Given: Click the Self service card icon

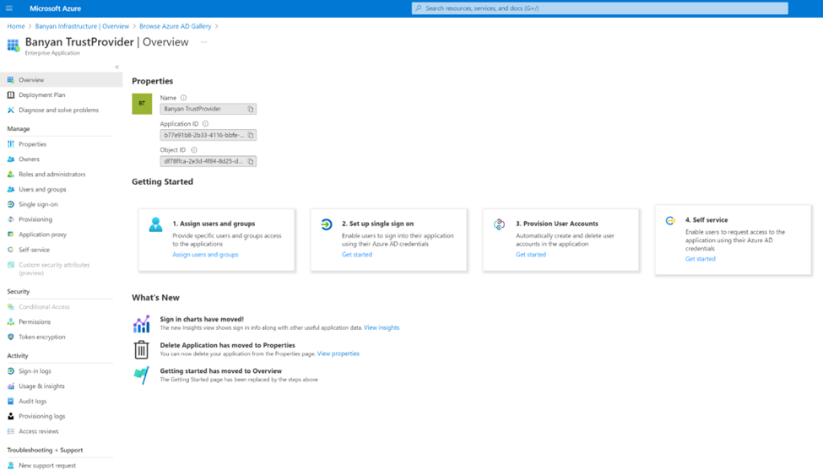Looking at the screenshot, I should pyautogui.click(x=670, y=220).
